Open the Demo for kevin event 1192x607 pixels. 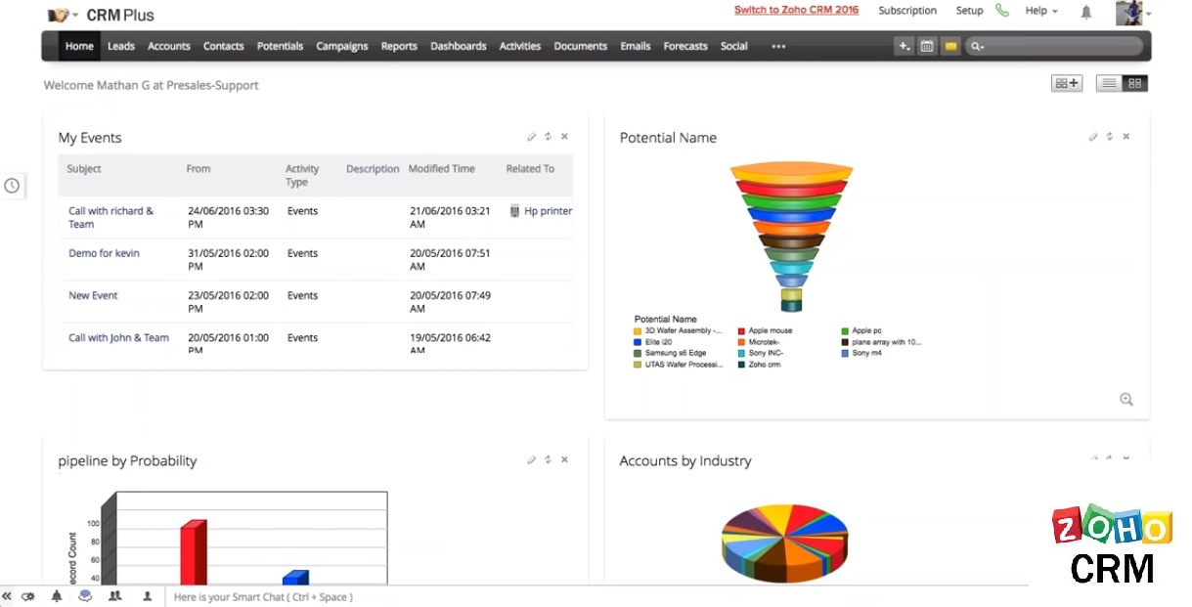point(104,253)
